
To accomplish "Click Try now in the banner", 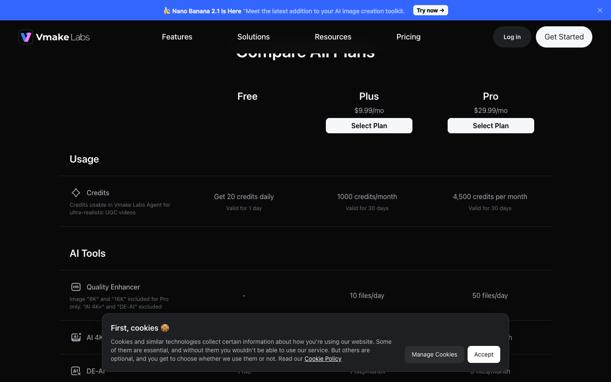I will point(430,10).
